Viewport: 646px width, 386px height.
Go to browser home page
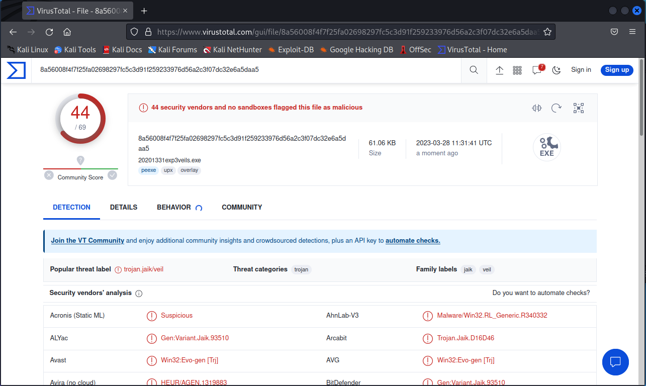tap(67, 32)
